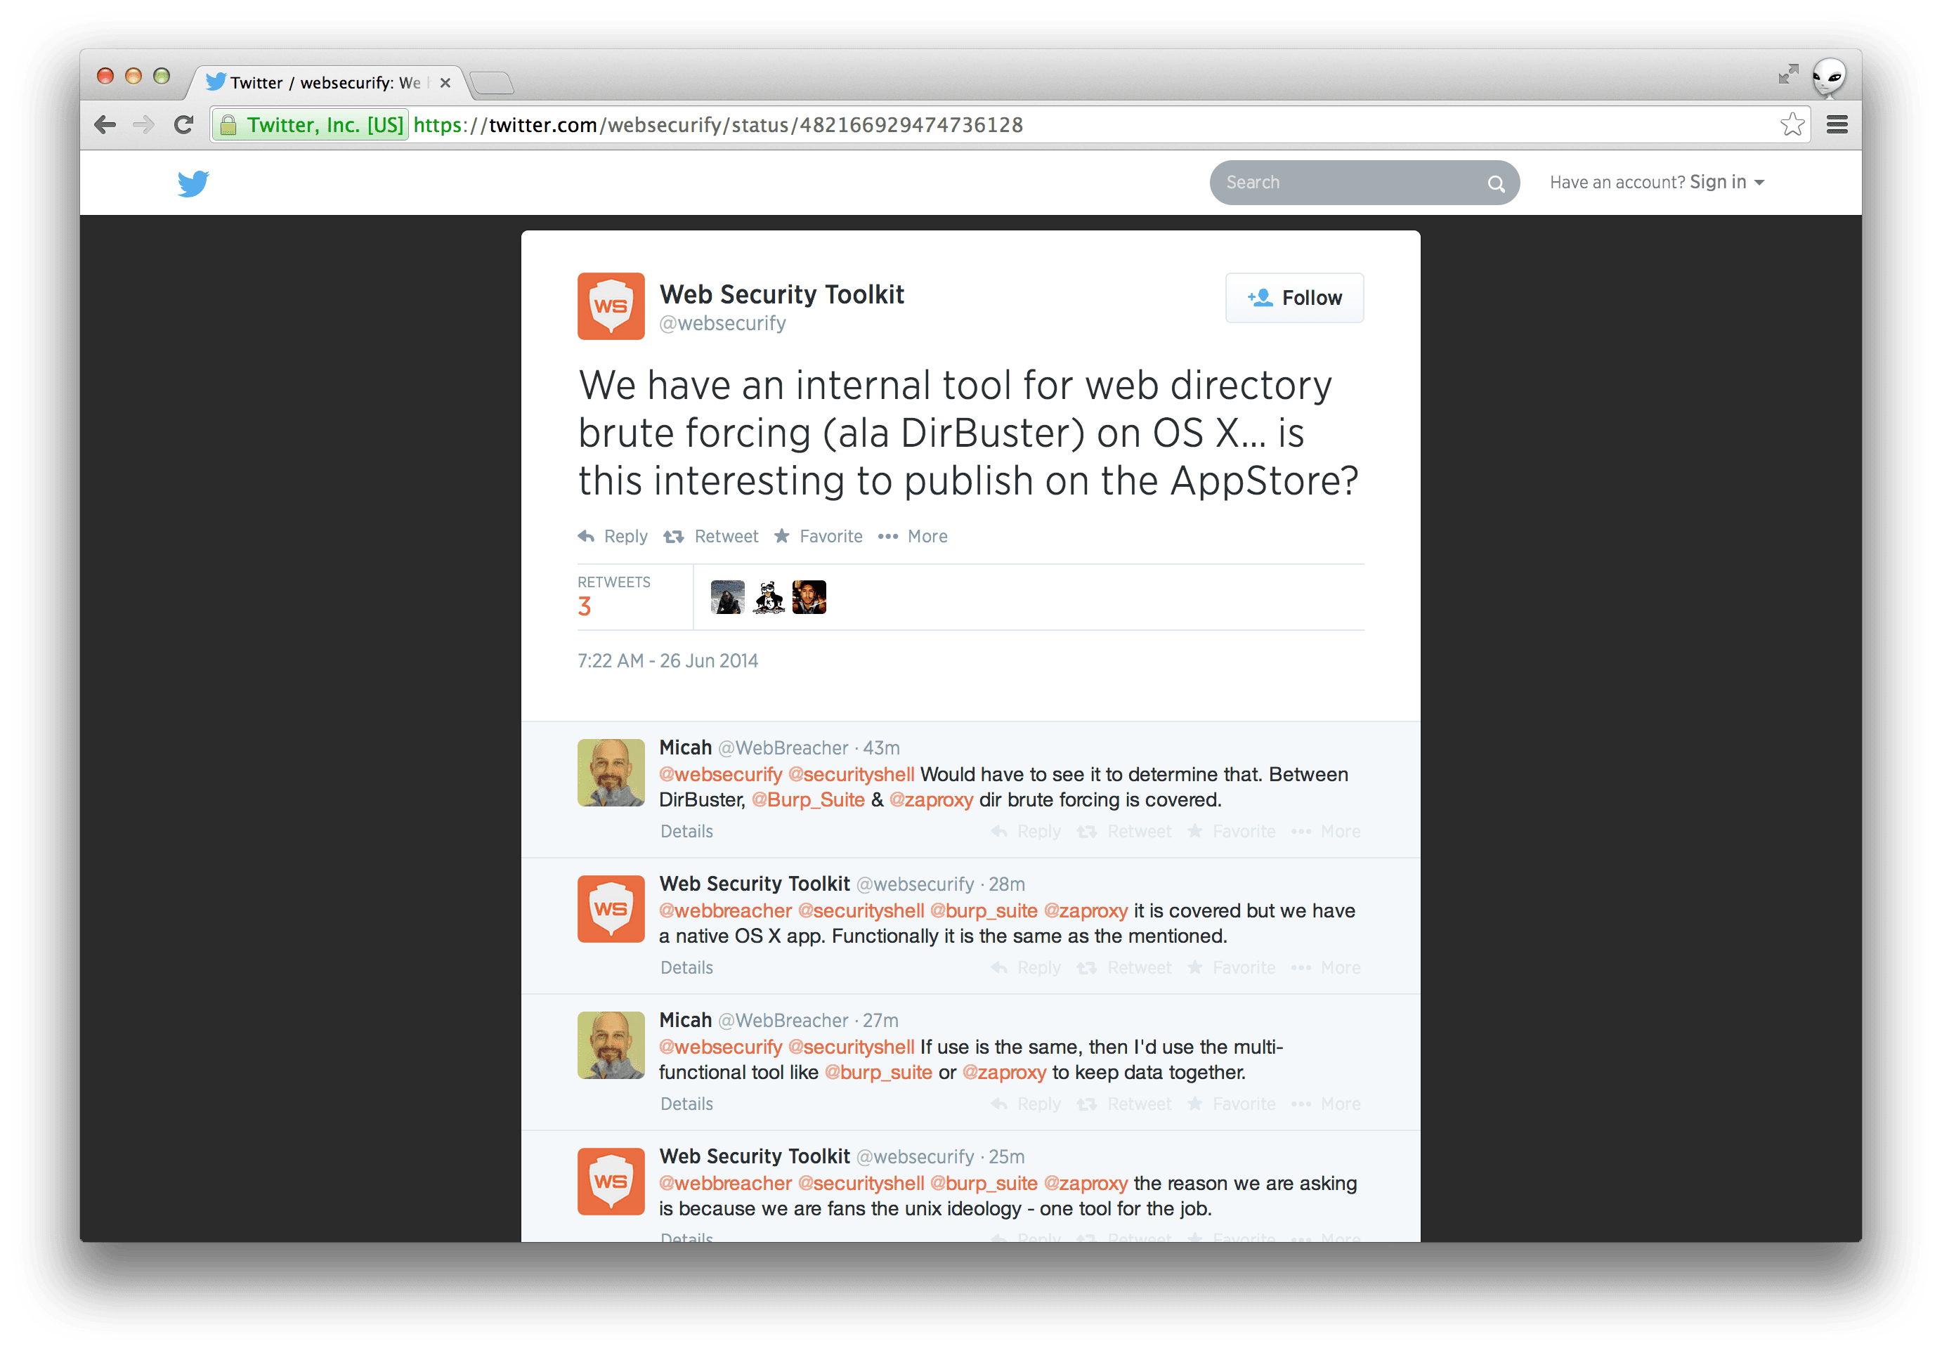Viewport: 1942px width, 1353px height.
Task: Retweet the 28m websecurify tweet
Action: click(x=1124, y=967)
